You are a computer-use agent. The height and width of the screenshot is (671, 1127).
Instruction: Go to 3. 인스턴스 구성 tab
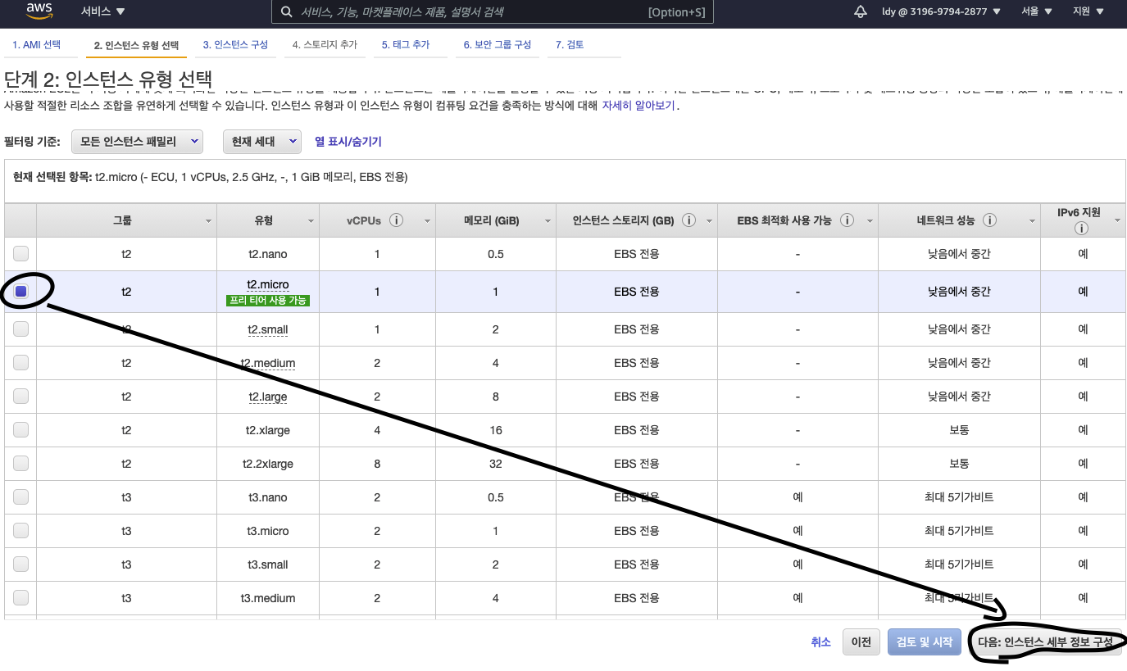click(235, 44)
